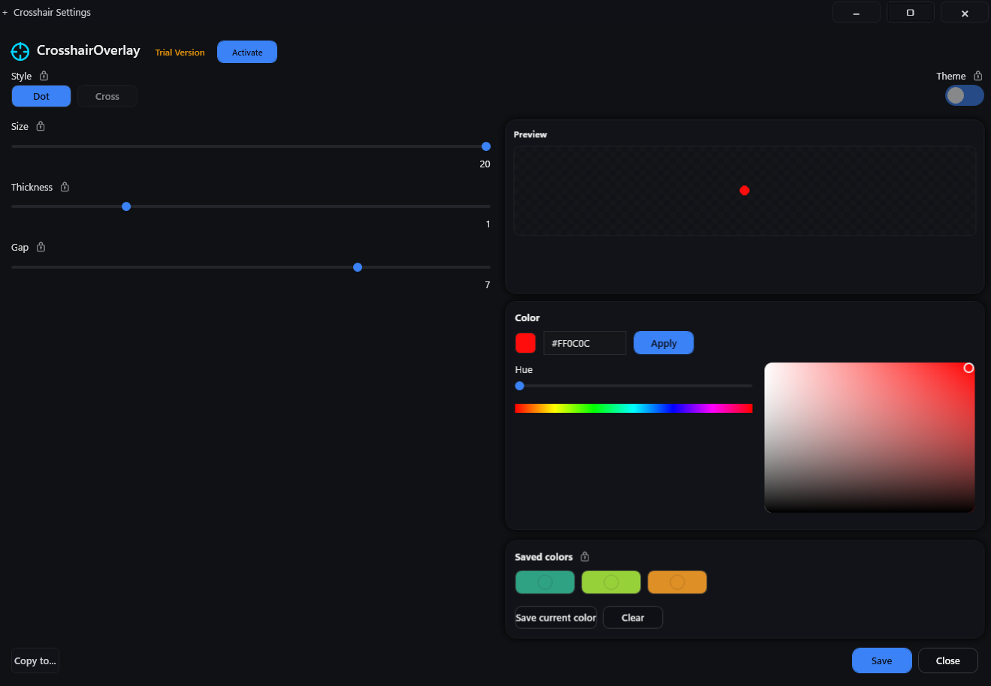Select the Cross crosshair style
The height and width of the screenshot is (686, 991).
point(107,96)
